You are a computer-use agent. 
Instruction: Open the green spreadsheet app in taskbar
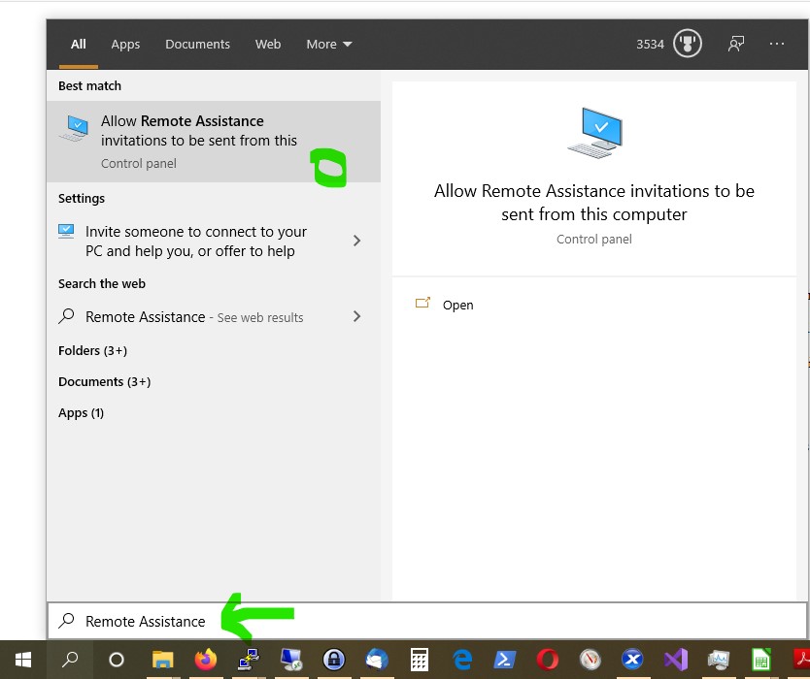760,660
